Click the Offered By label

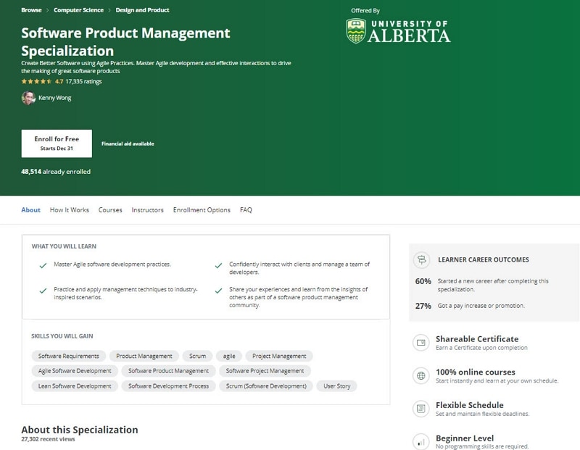(x=365, y=11)
